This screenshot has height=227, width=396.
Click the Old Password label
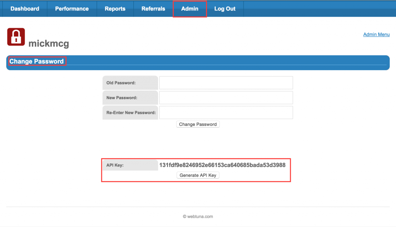click(121, 83)
